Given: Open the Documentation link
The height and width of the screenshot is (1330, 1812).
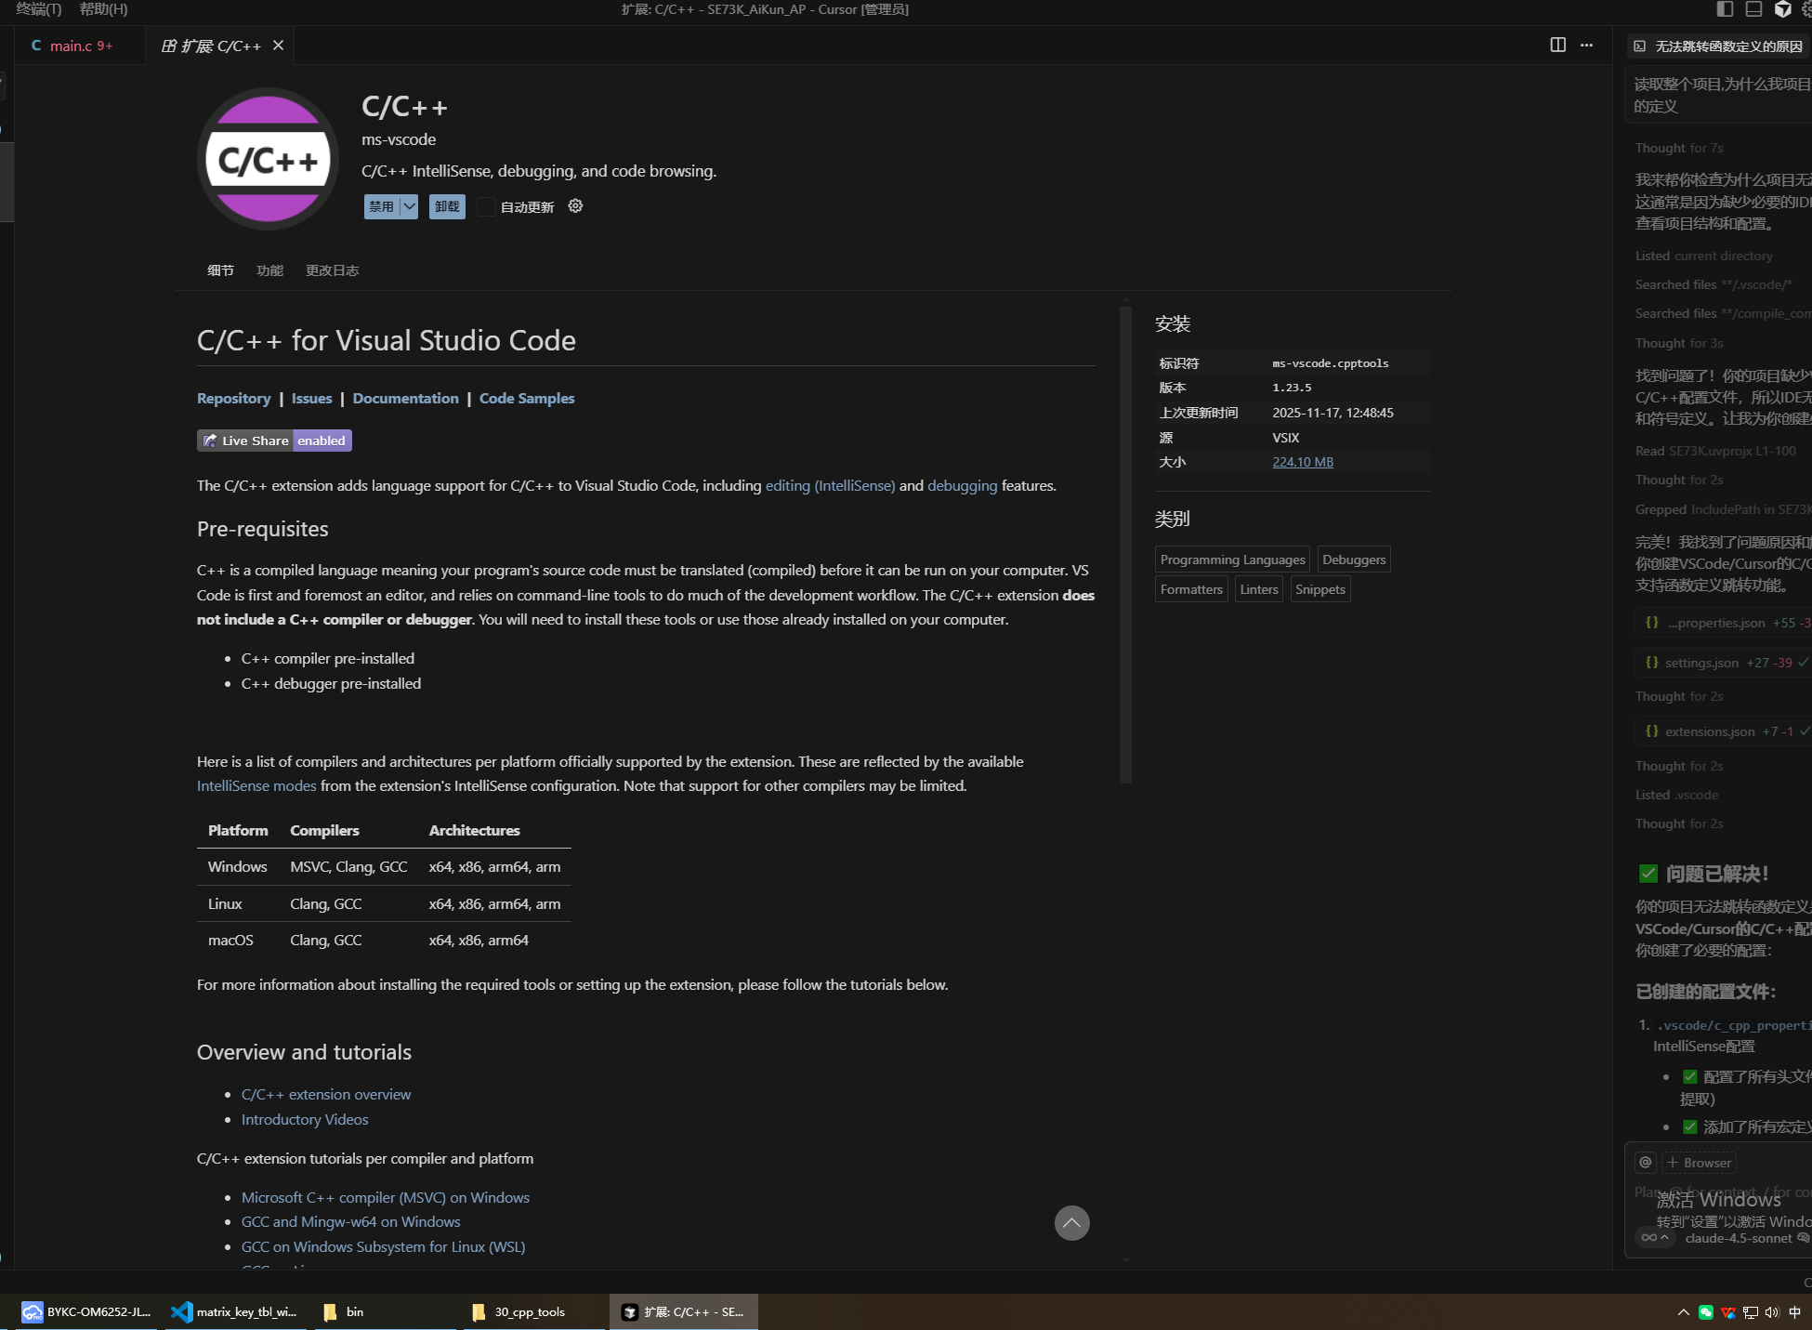Looking at the screenshot, I should click(x=405, y=398).
